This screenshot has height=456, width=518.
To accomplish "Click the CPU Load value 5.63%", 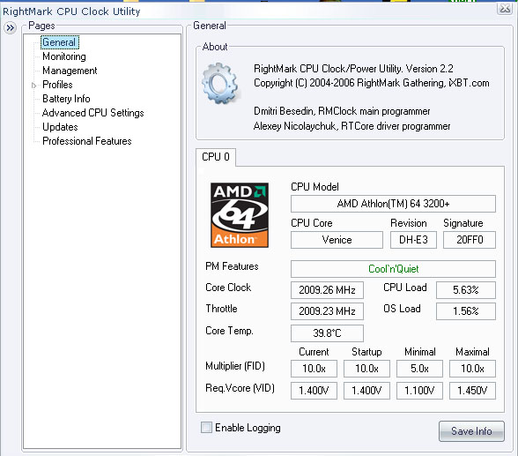I will click(466, 290).
